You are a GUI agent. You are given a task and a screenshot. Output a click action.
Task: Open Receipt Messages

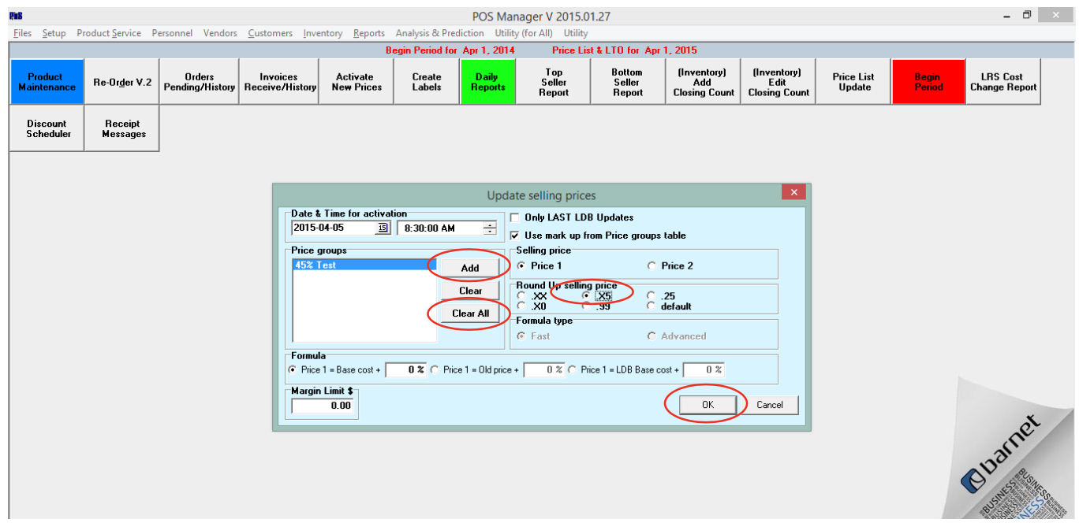122,128
